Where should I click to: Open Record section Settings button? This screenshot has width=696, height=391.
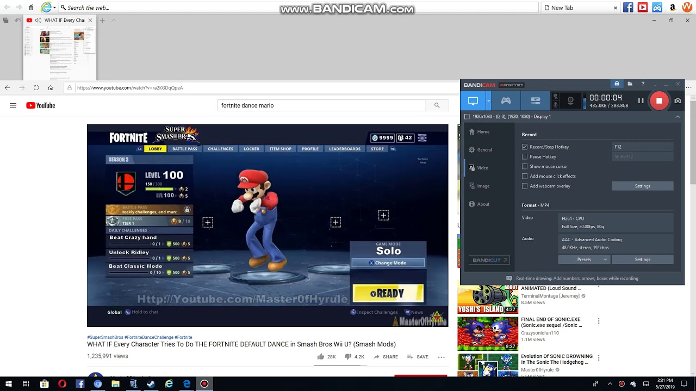coord(643,186)
